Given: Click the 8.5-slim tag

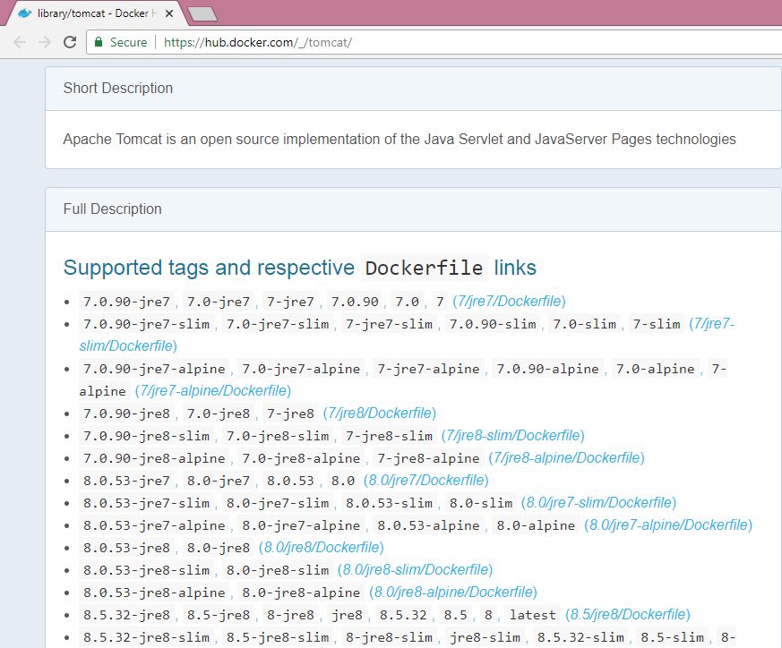Looking at the screenshot, I should [x=673, y=637].
